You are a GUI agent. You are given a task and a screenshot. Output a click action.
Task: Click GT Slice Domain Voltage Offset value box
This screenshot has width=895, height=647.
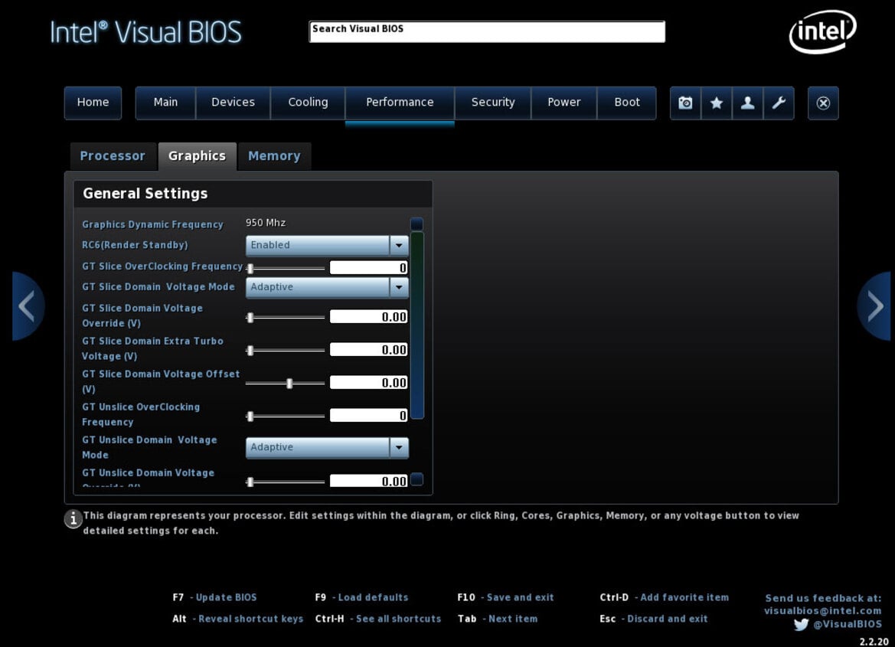369,383
